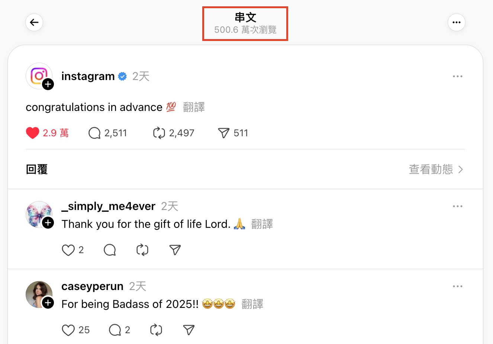Screen dimensions: 493x344
Task: Open the instagram username profile link
Action: click(x=88, y=76)
